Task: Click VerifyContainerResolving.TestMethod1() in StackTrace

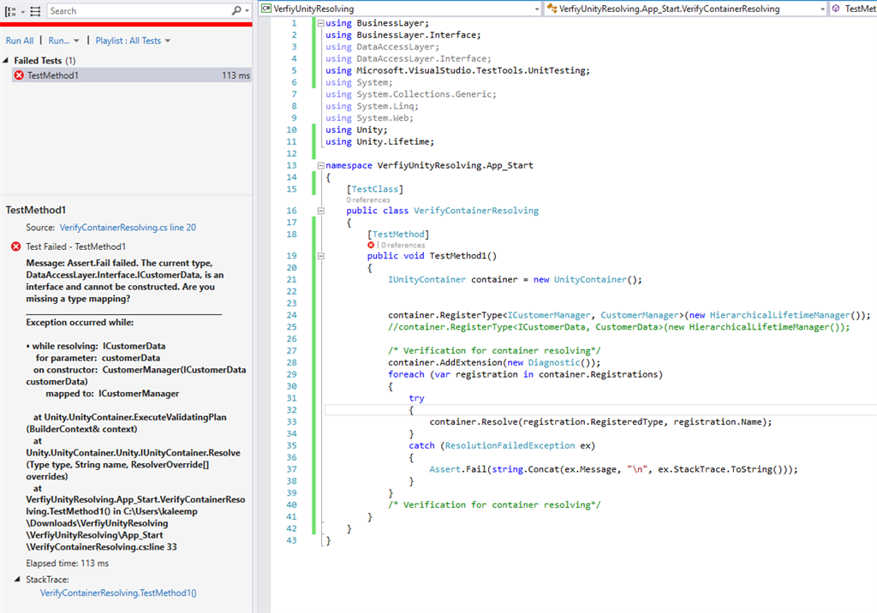Action: 117,592
